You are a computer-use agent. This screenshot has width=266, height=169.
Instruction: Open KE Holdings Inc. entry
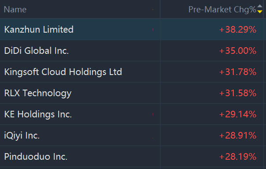(x=131, y=114)
